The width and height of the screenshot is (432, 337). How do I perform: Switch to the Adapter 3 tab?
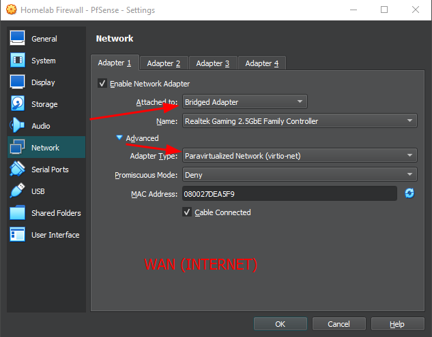click(213, 63)
